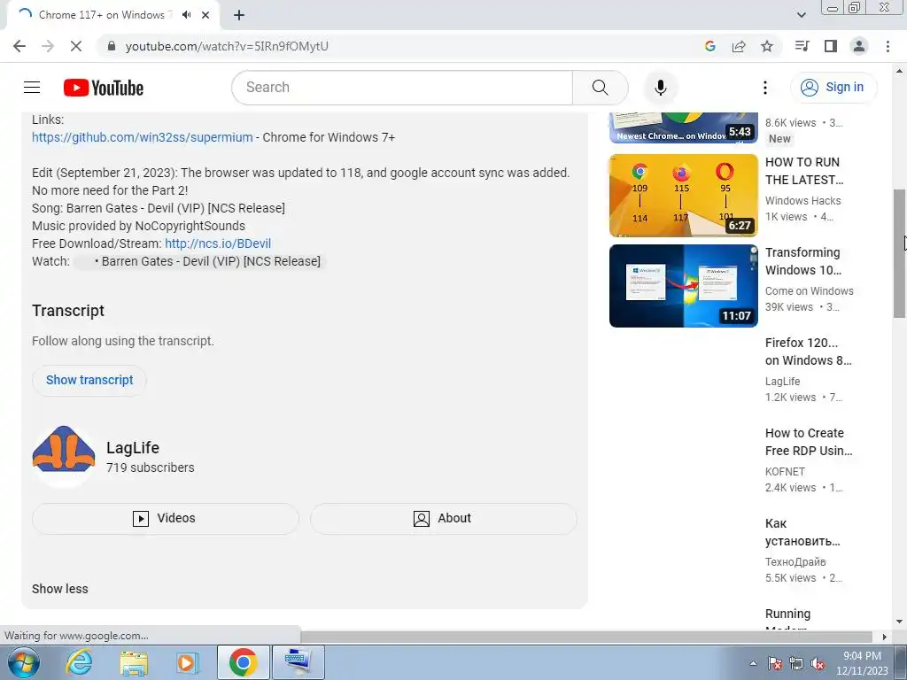907x680 pixels.
Task: Click the Show transcript button
Action: pos(89,380)
